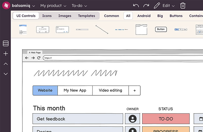Select the My New App tab
The width and height of the screenshot is (203, 132).
pos(75,90)
